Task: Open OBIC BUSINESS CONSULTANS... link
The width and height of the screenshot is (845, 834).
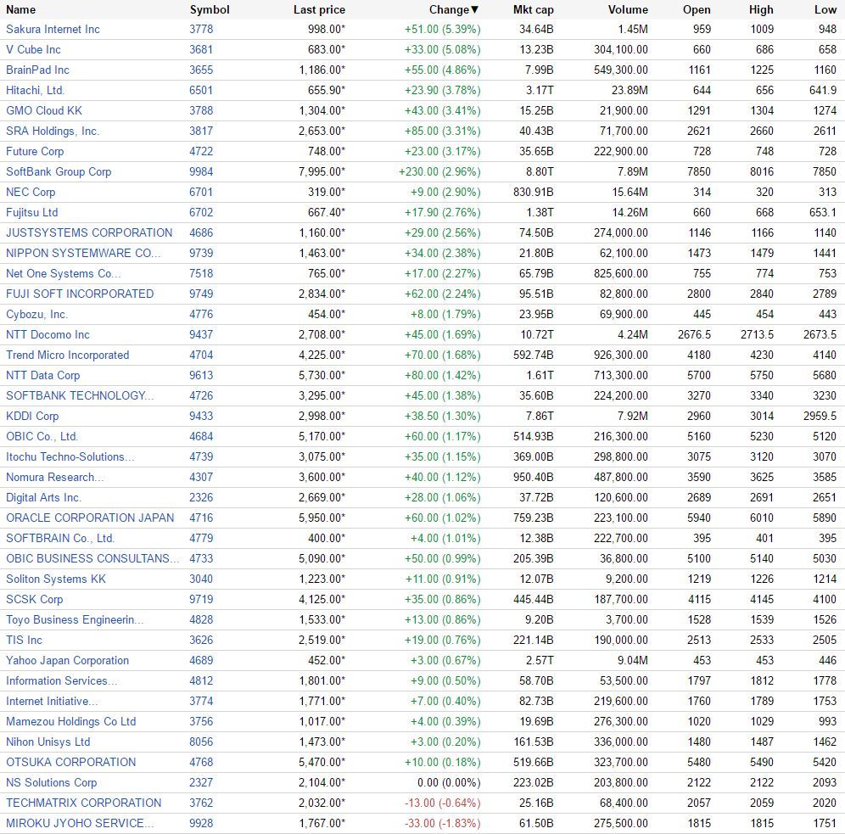Action: (92, 559)
